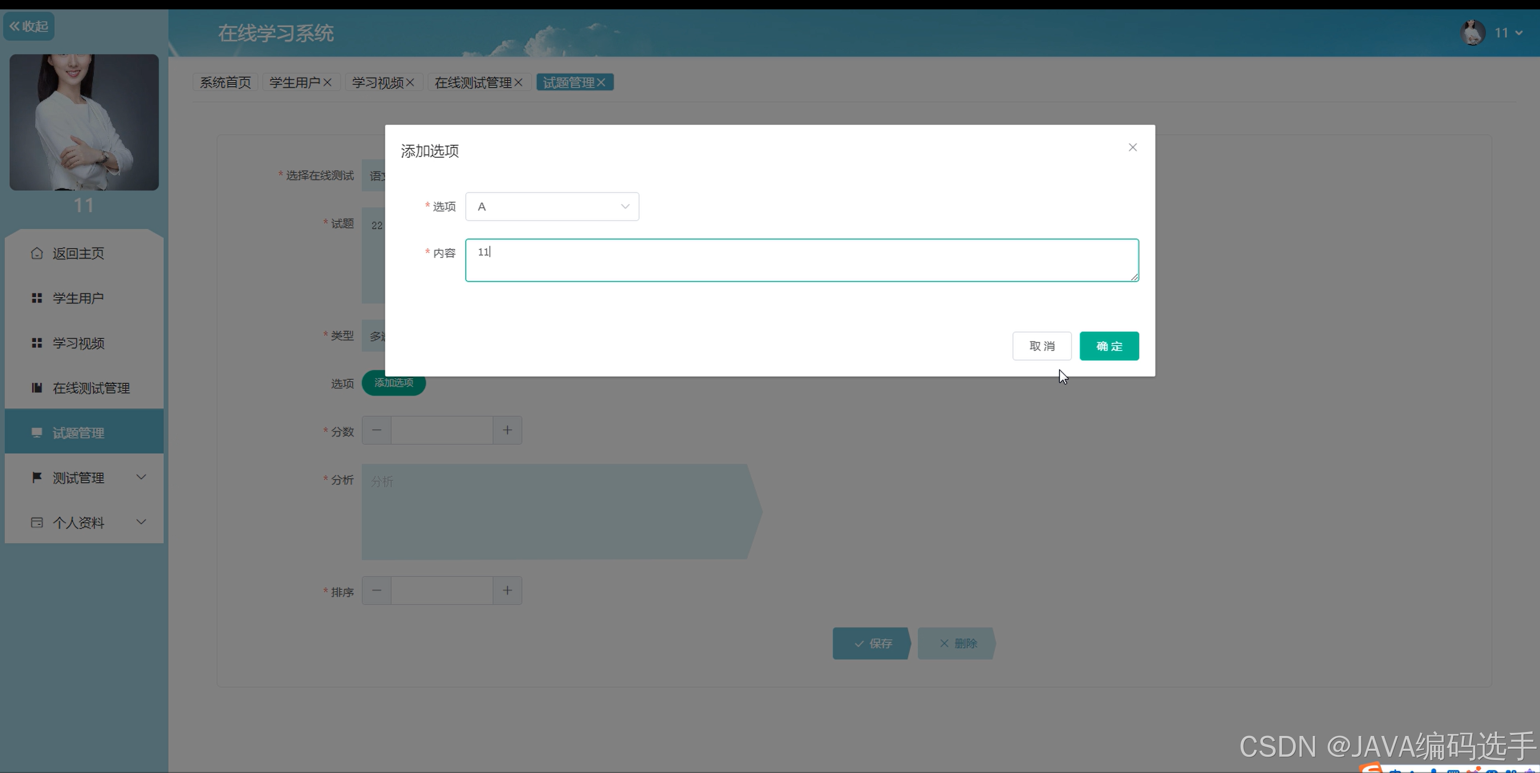Click the flag icon beside 测试管理

click(37, 478)
